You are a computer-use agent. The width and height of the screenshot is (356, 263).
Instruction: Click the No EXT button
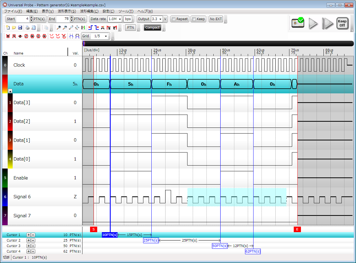pyautogui.click(x=216, y=19)
